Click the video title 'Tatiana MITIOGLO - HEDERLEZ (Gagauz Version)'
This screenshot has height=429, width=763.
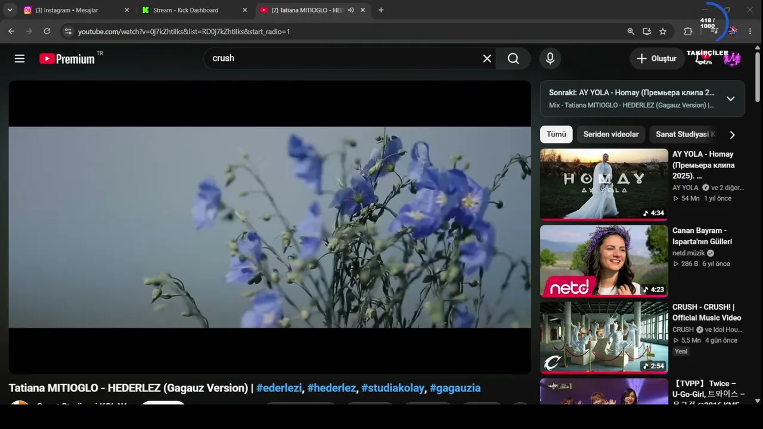(128, 388)
